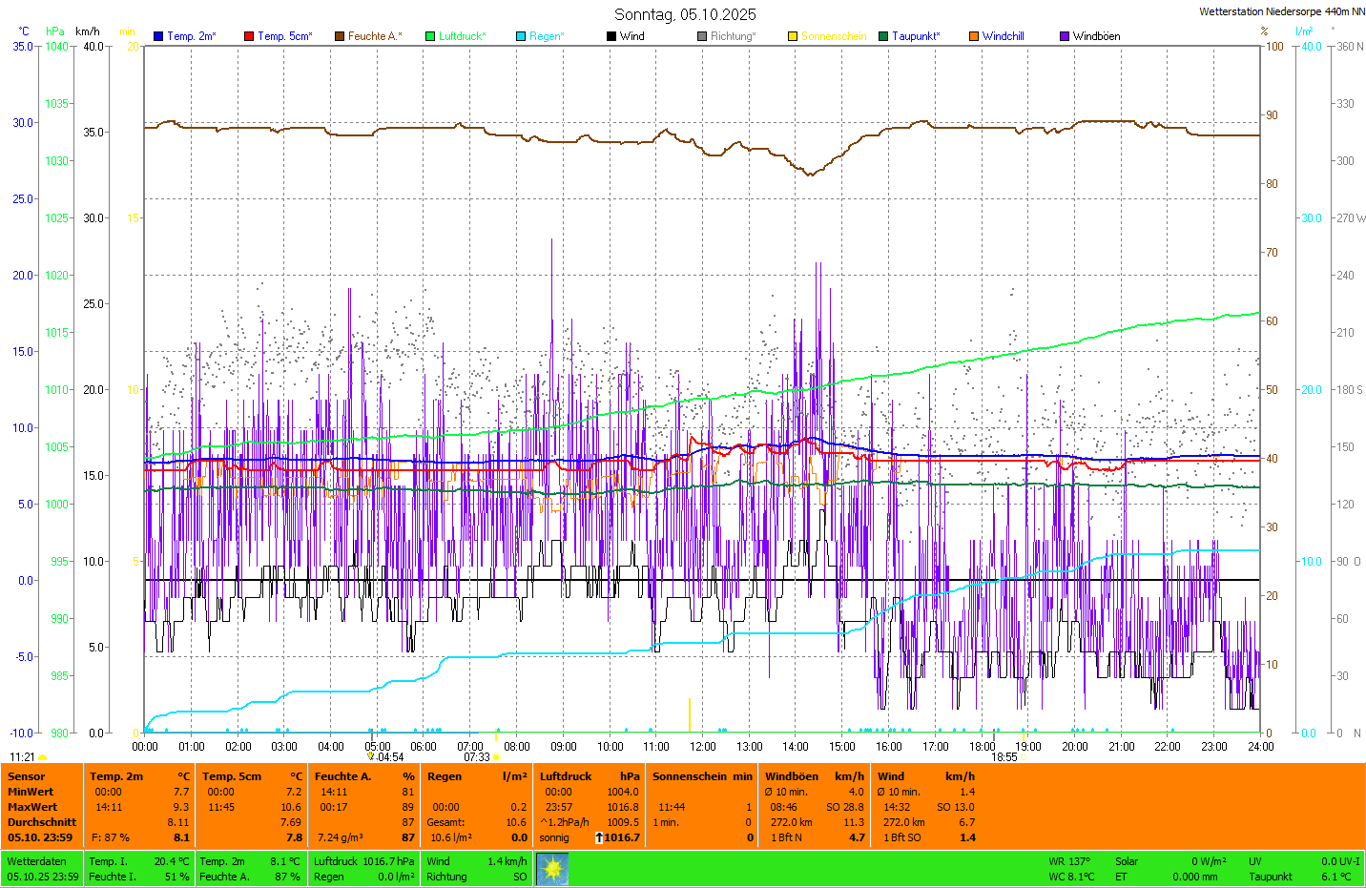Click the sunset marker at 18:55
1366x888 pixels.
1023,757
